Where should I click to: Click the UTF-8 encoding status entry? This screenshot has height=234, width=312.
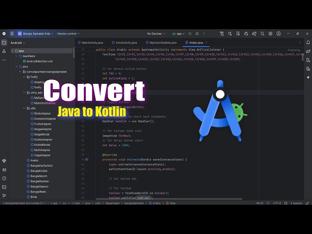pyautogui.click(x=277, y=203)
